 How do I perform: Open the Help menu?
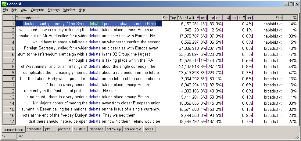coord(82,10)
